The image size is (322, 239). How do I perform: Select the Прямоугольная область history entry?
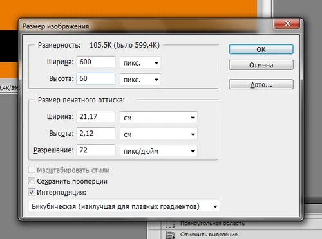click(x=213, y=224)
